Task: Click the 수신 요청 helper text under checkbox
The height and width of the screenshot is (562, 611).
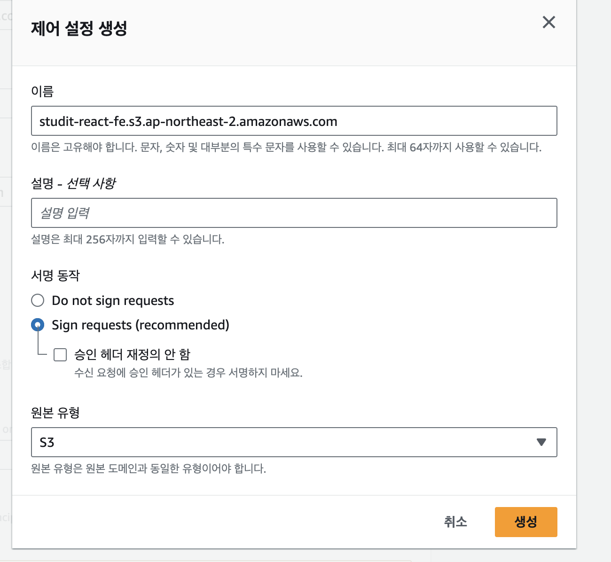Action: click(188, 373)
